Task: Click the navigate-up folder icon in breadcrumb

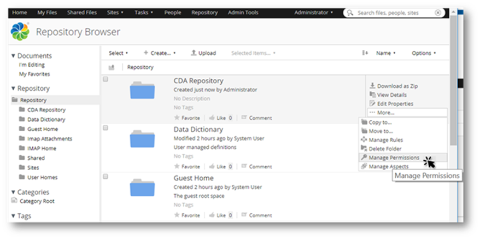Action: point(112,67)
